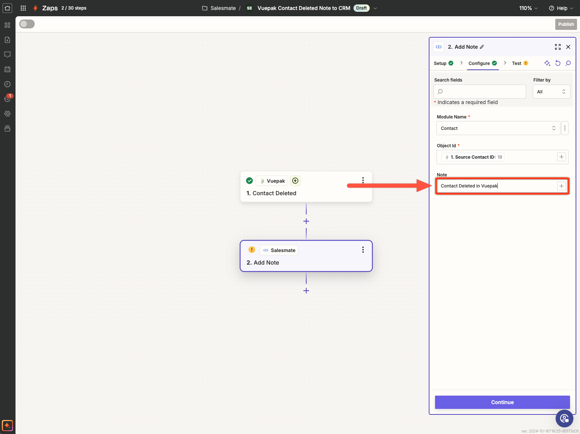Image resolution: width=580 pixels, height=434 pixels.
Task: Open the Help menu
Action: click(561, 8)
